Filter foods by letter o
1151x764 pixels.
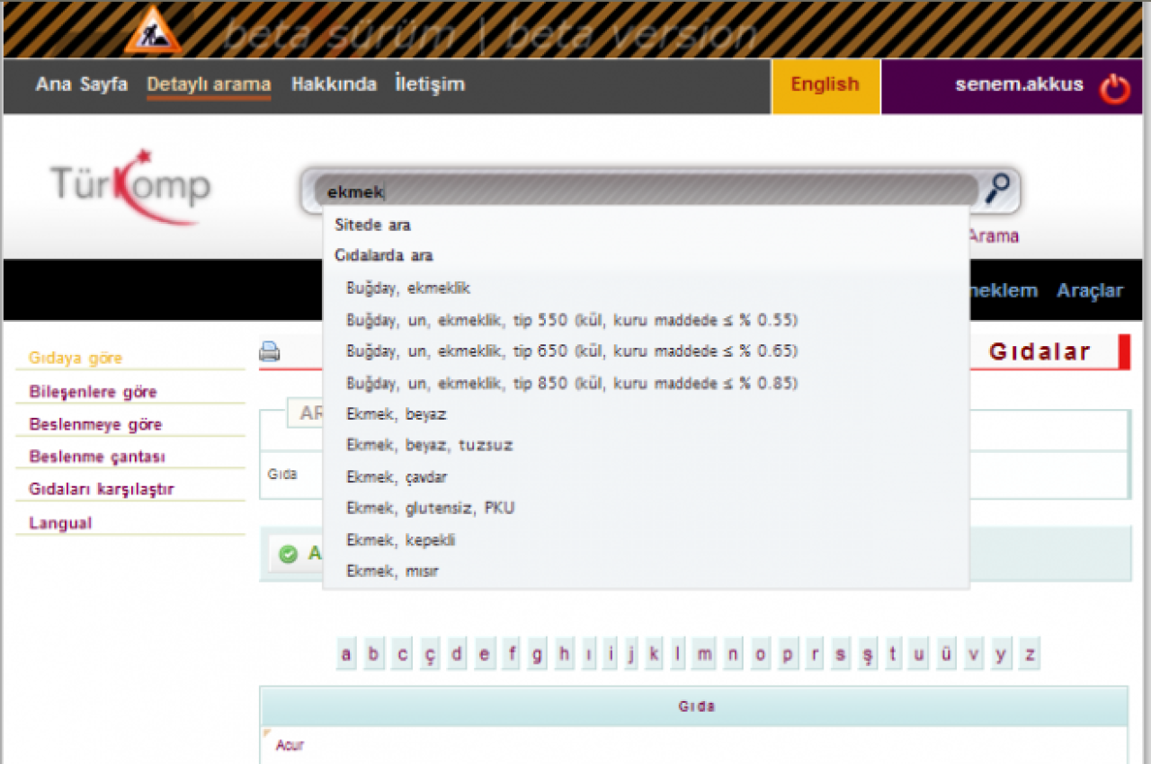(x=761, y=654)
